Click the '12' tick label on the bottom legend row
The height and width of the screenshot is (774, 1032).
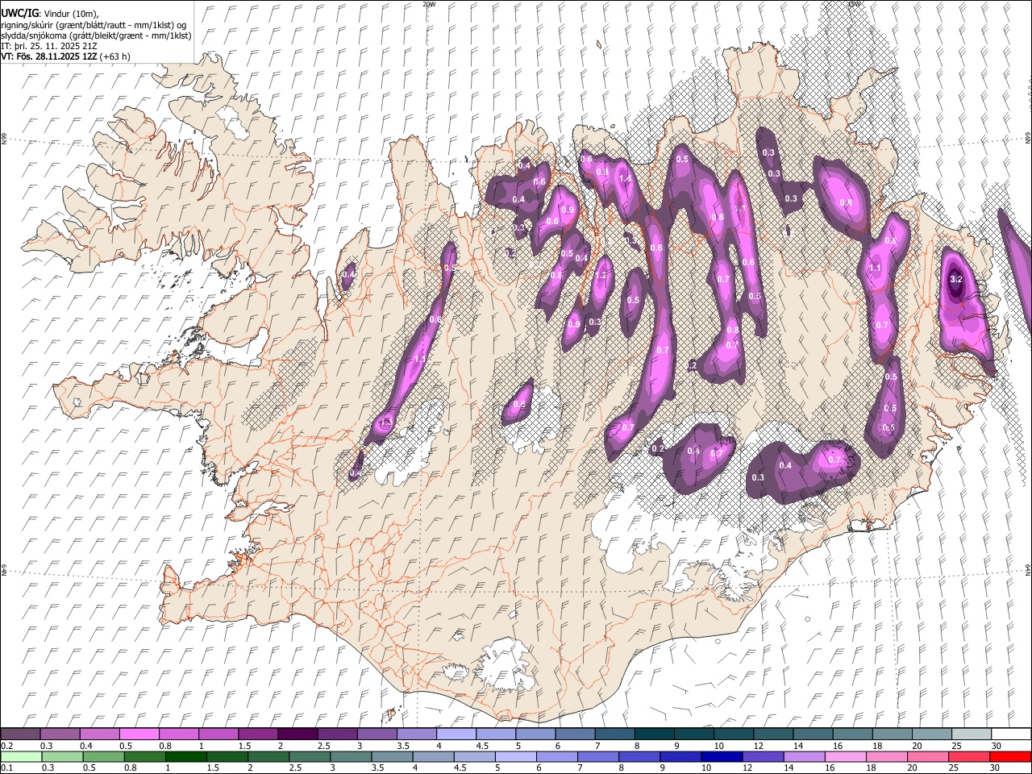point(748,768)
